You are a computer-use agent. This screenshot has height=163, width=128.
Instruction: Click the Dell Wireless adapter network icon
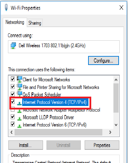click(x=13, y=46)
